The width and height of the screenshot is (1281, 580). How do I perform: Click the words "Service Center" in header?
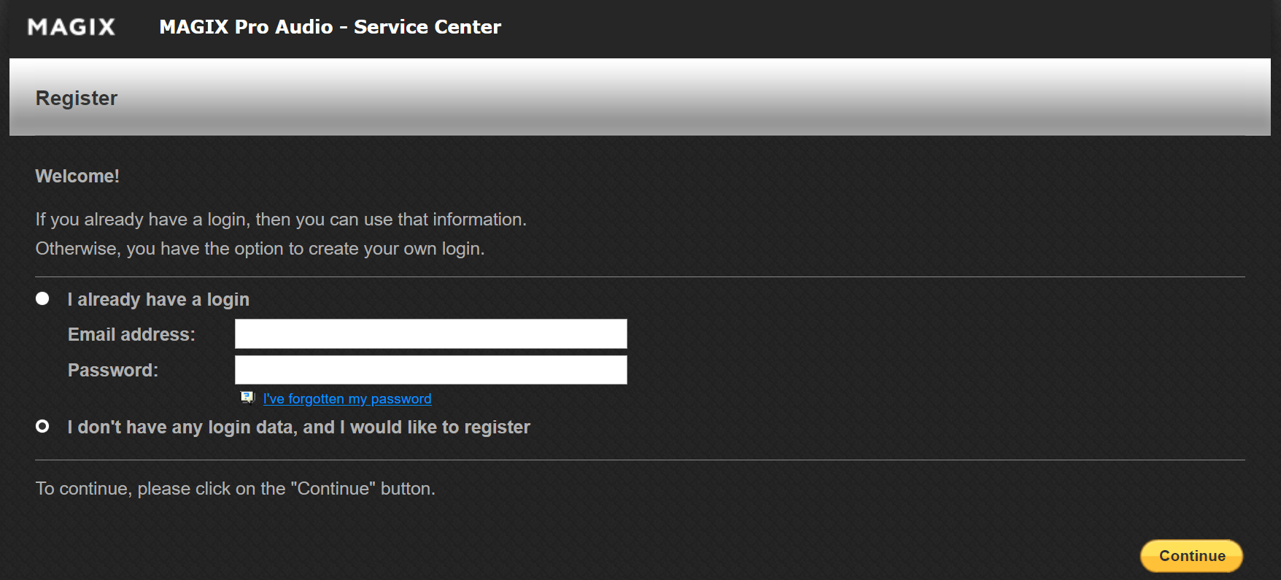point(427,27)
